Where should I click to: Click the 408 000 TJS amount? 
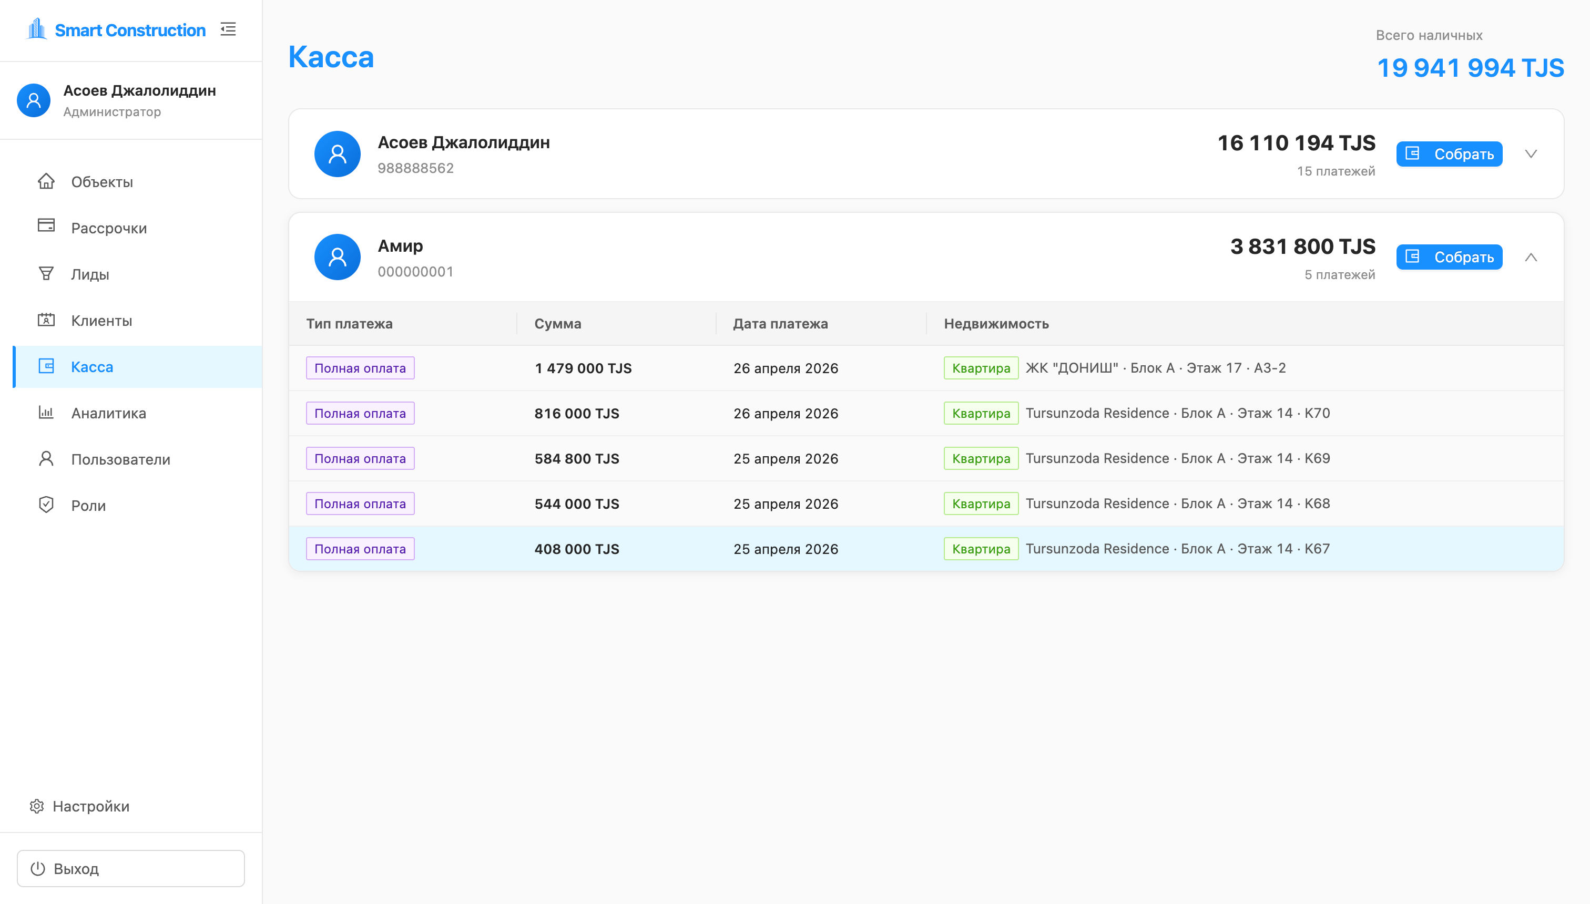[x=577, y=549]
